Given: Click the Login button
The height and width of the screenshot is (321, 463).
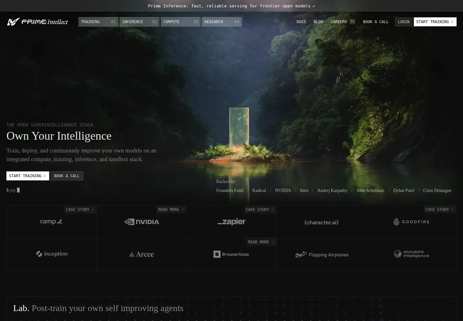Looking at the screenshot, I should (404, 22).
